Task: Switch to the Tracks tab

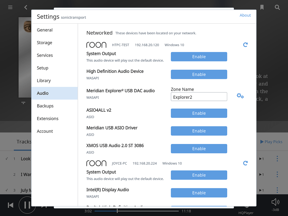Action: click(x=24, y=141)
